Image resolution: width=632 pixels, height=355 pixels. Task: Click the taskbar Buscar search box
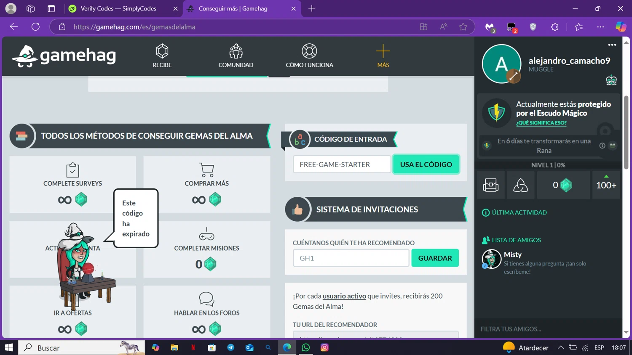tap(81, 347)
